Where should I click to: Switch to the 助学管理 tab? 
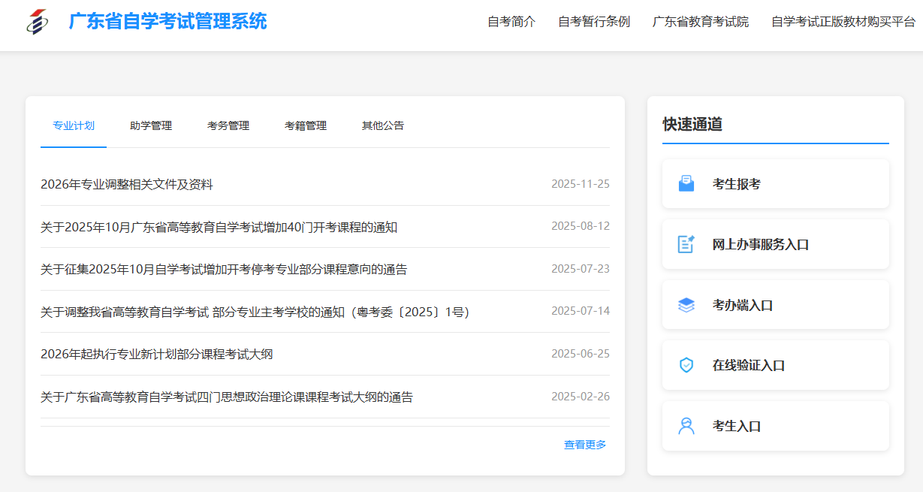[x=151, y=125]
